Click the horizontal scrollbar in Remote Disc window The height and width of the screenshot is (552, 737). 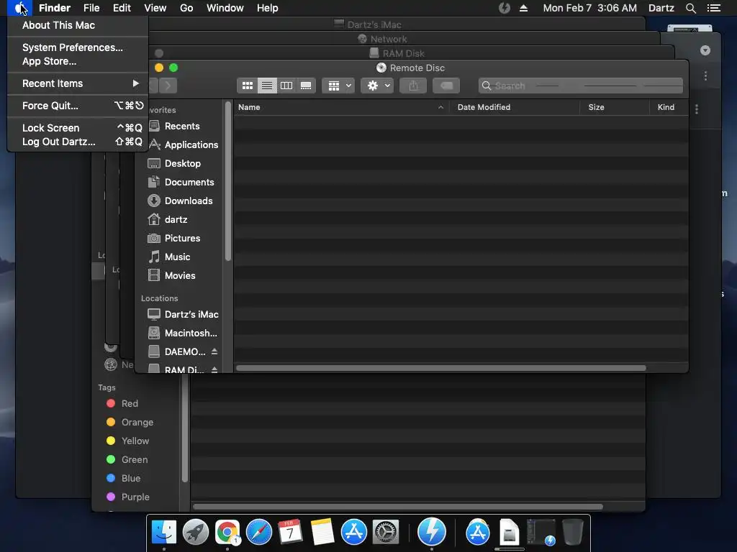(441, 368)
